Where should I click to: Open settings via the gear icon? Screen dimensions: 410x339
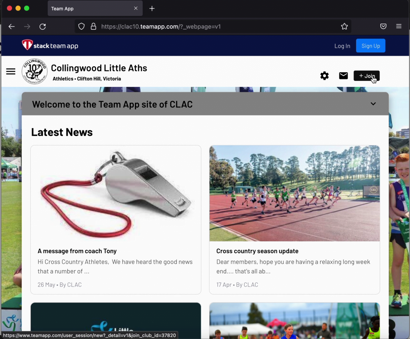click(324, 76)
